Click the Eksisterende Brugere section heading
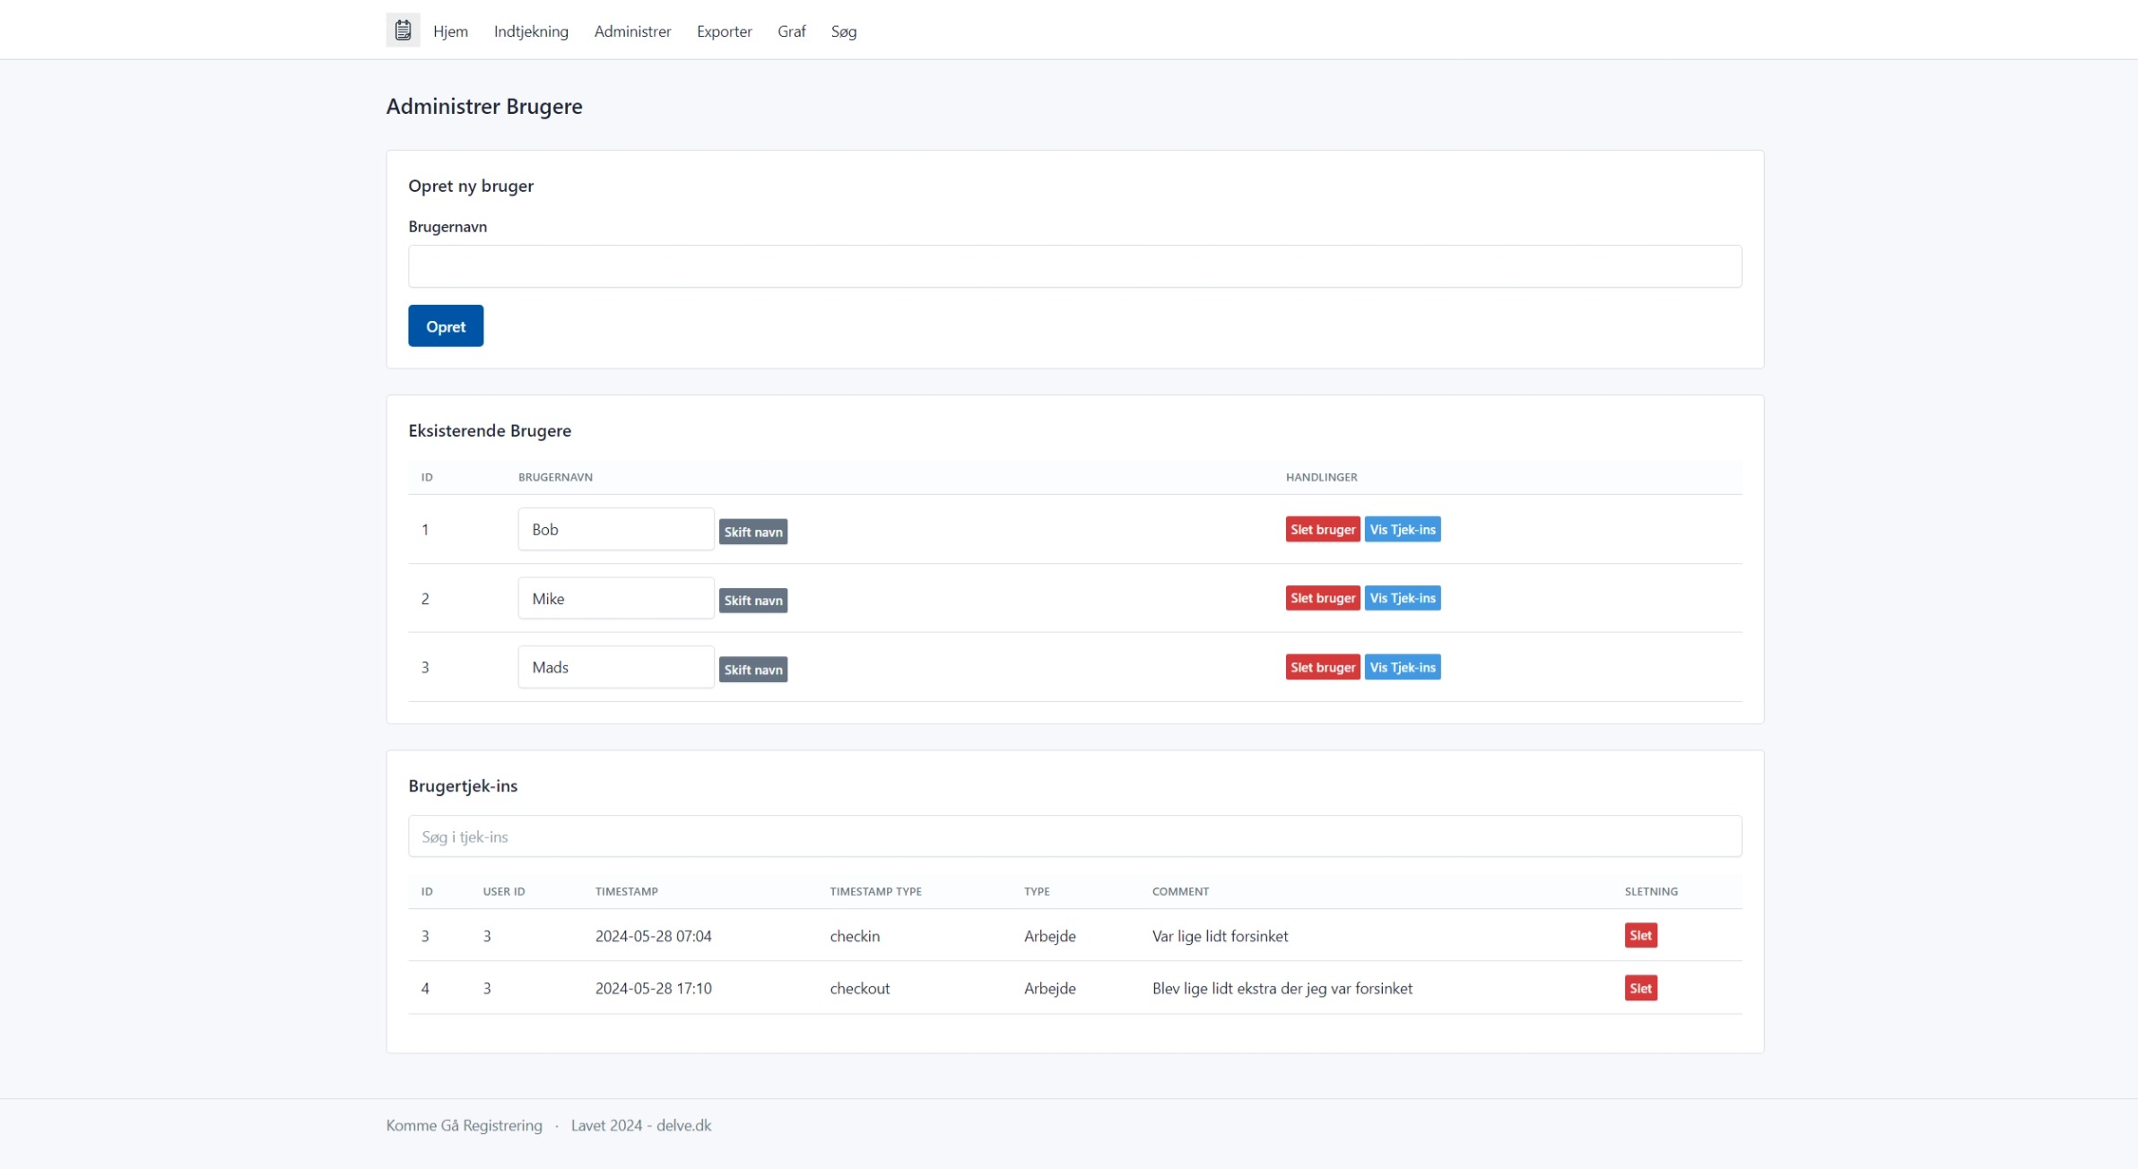This screenshot has height=1169, width=2138. point(490,430)
